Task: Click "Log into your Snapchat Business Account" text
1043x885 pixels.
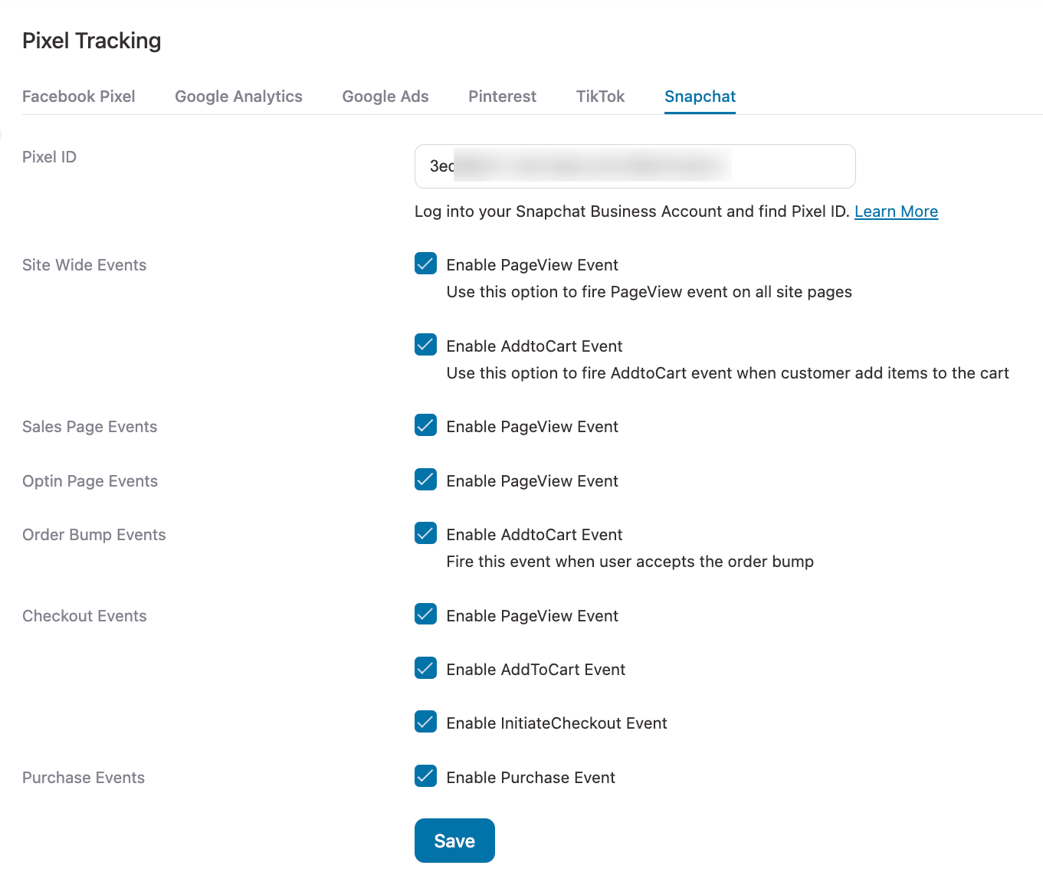Action: [x=632, y=211]
